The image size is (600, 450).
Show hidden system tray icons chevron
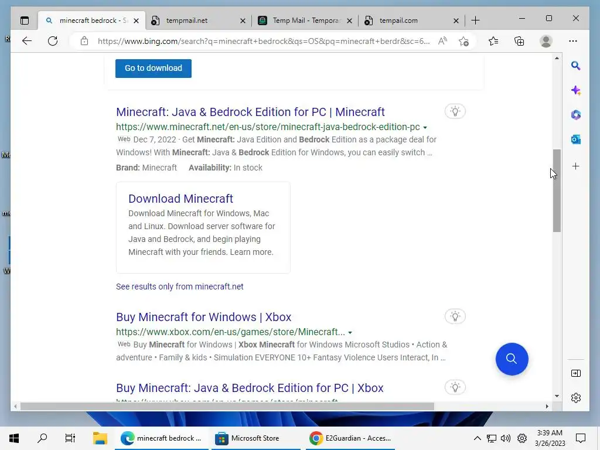[x=477, y=438]
